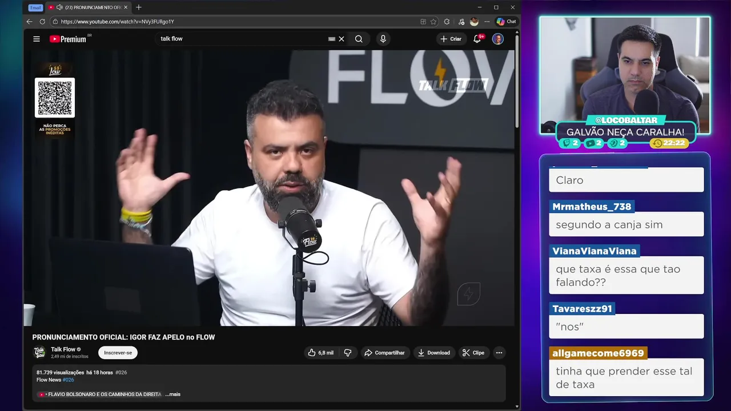
Task: Click the 22:22 timer badge
Action: 669,143
